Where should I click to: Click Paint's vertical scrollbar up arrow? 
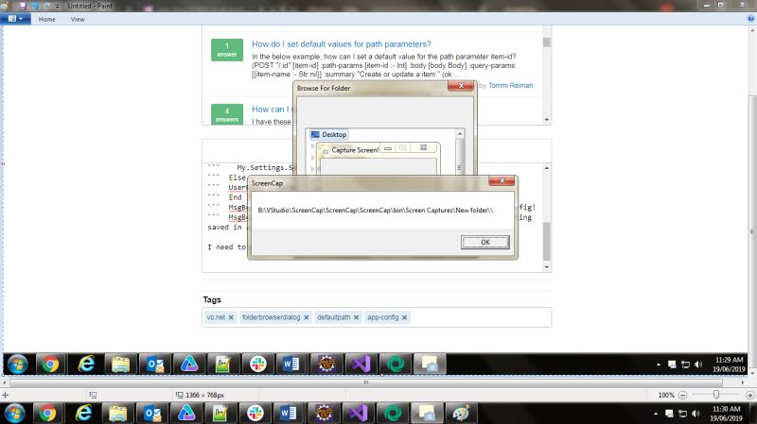click(x=752, y=30)
